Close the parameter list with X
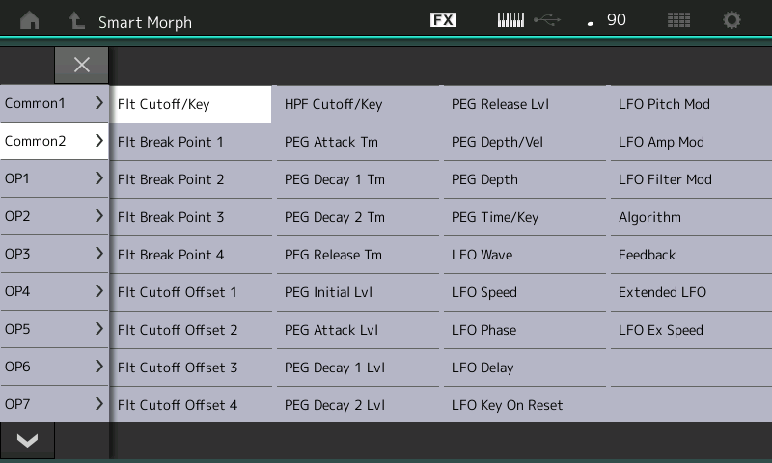The width and height of the screenshot is (772, 463). click(81, 65)
